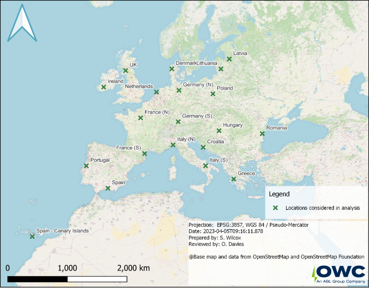
Task: Click the OWC company logo
Action: coord(338,274)
